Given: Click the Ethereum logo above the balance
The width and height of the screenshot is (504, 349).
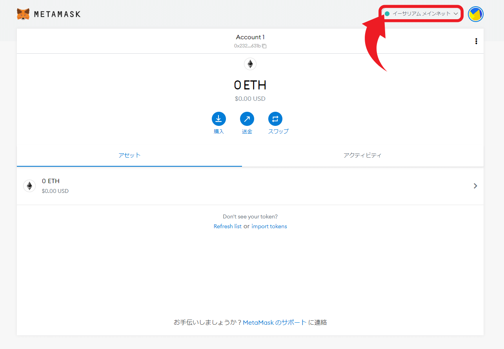Looking at the screenshot, I should (250, 64).
